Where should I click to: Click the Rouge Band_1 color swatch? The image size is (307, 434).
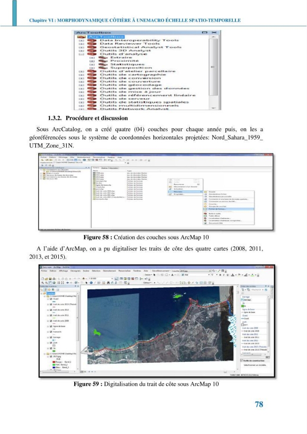[54, 362]
